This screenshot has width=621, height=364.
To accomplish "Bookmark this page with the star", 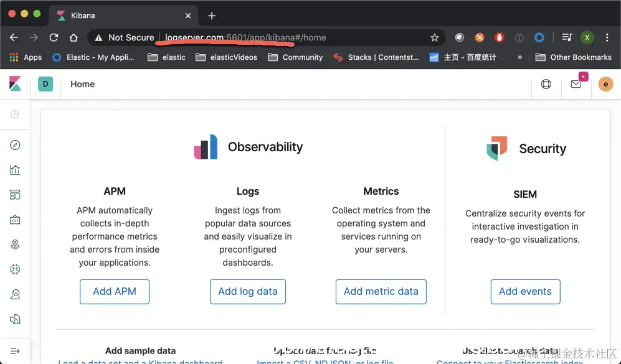I will pyautogui.click(x=435, y=37).
